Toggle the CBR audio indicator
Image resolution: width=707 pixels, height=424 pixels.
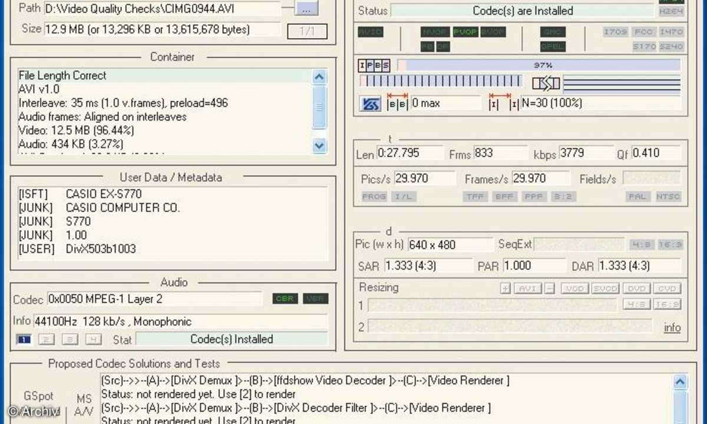click(x=285, y=299)
